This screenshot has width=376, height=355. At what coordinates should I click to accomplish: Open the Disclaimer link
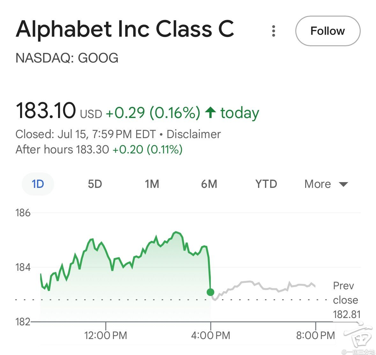tap(194, 134)
